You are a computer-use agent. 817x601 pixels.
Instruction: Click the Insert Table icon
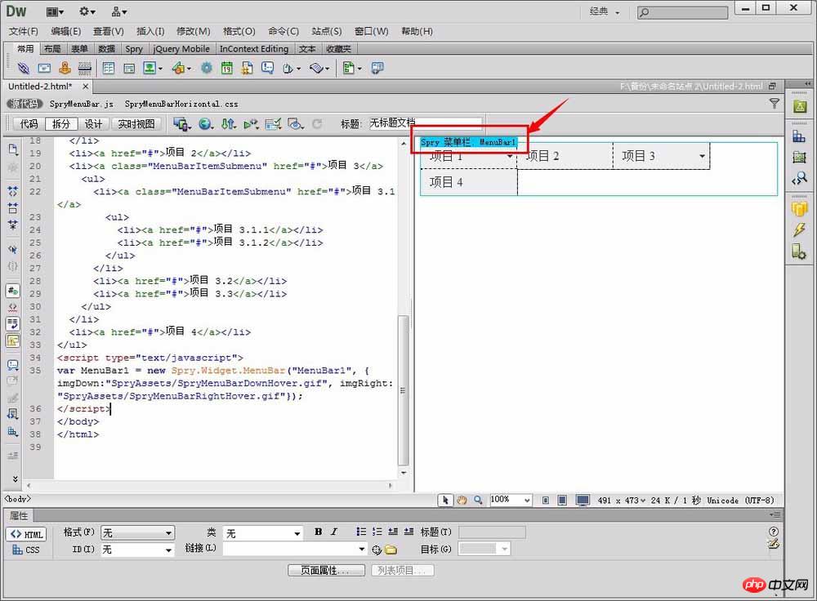point(109,68)
